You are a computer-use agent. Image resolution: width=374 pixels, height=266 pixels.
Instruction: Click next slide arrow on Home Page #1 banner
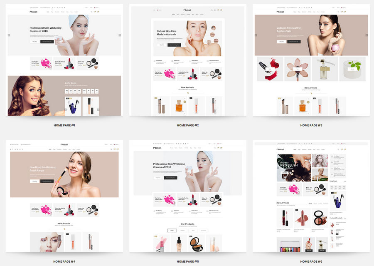(x=120, y=35)
